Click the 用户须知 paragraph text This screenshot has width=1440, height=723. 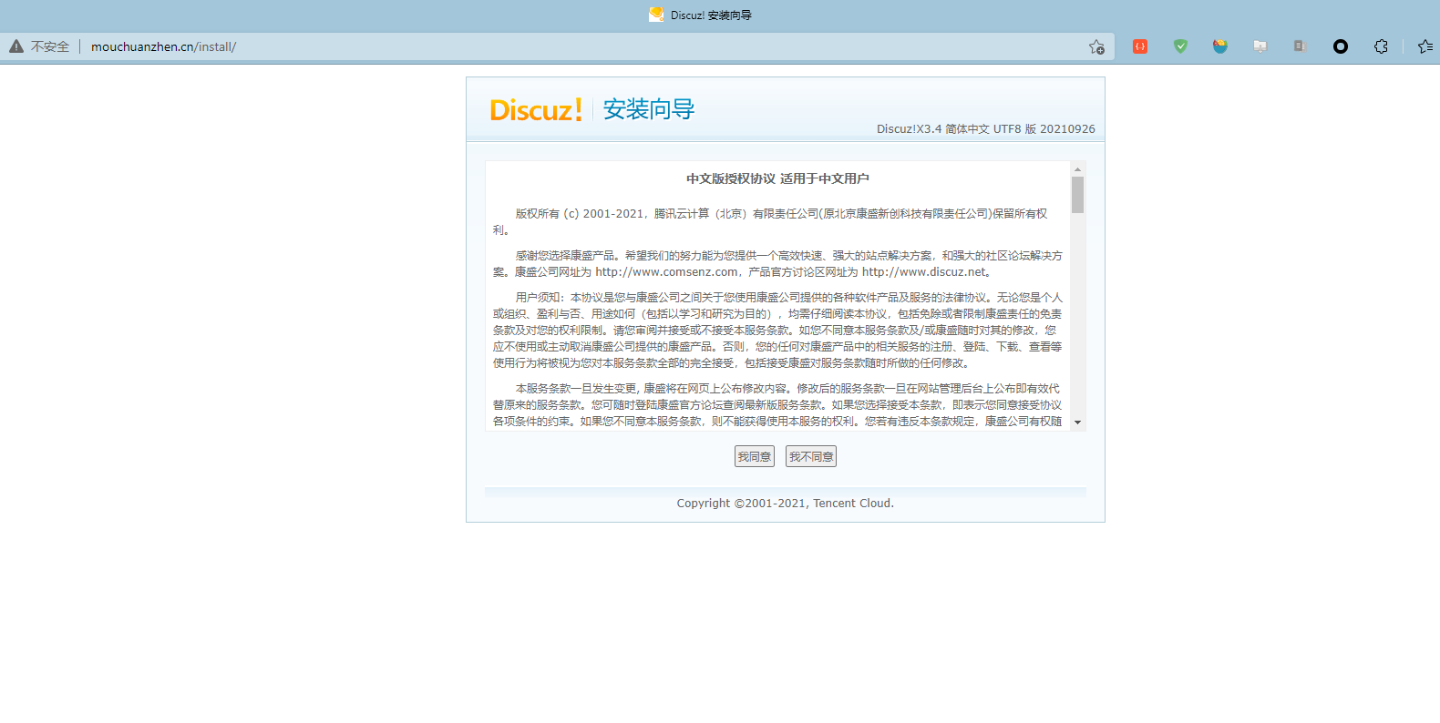[777, 331]
